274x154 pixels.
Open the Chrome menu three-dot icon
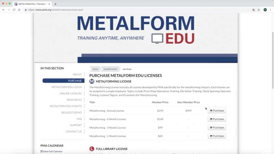coord(270,10)
